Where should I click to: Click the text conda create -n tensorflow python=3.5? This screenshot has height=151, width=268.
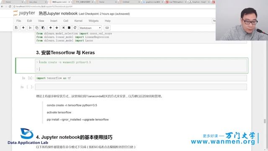72,105
